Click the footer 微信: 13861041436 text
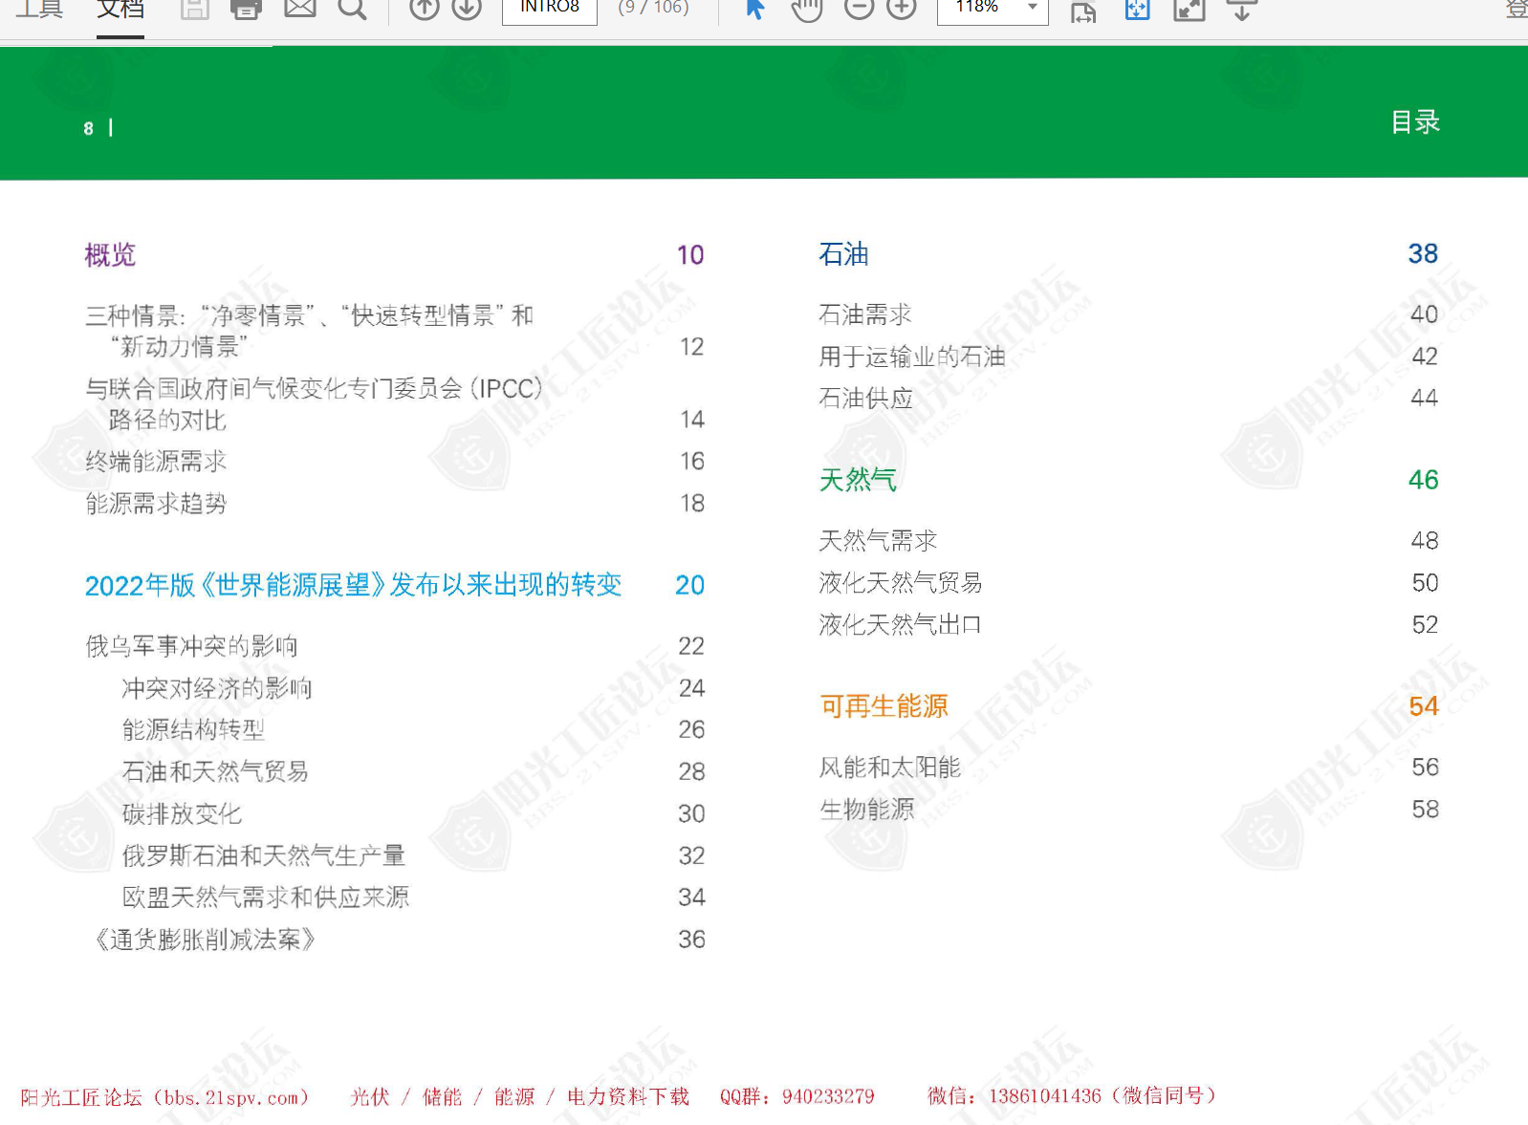1528x1125 pixels. click(x=1072, y=1096)
